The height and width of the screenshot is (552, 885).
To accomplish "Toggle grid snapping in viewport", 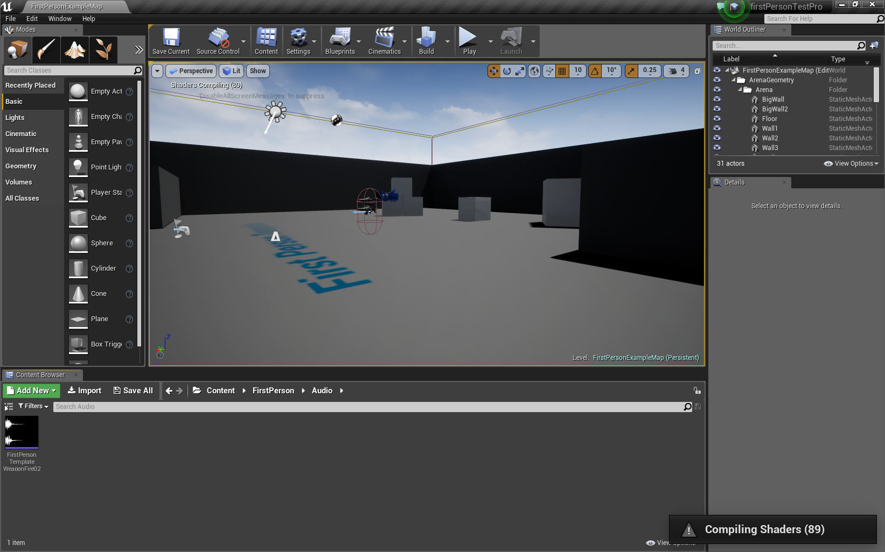I will [x=562, y=71].
